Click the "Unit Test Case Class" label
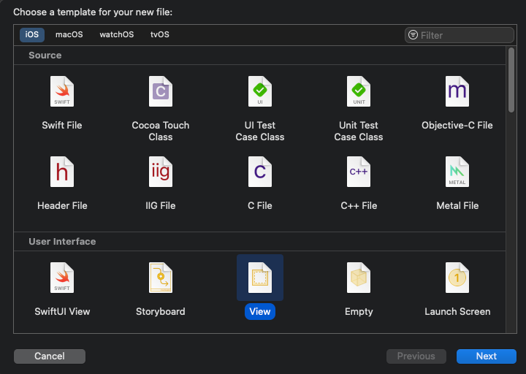The width and height of the screenshot is (526, 374). coord(359,131)
